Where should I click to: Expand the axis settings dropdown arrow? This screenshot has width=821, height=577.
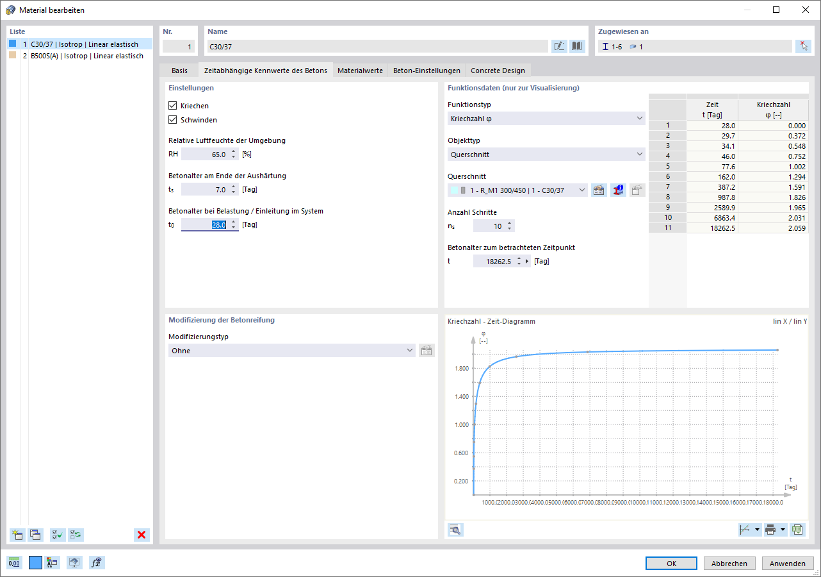pyautogui.click(x=758, y=530)
